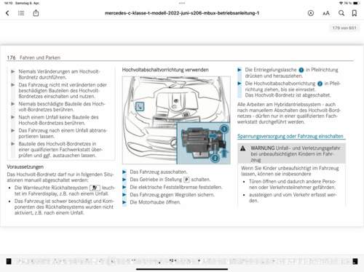
Task: Tap the restraint system warning lamp symbol
Action: click(95, 188)
